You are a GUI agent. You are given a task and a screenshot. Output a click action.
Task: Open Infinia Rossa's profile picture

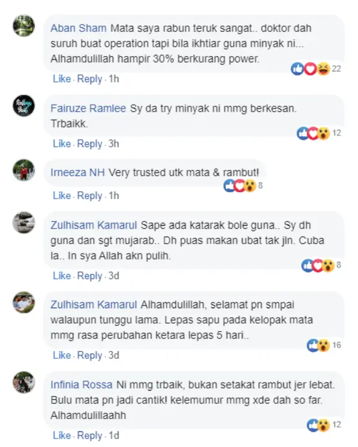click(x=24, y=383)
